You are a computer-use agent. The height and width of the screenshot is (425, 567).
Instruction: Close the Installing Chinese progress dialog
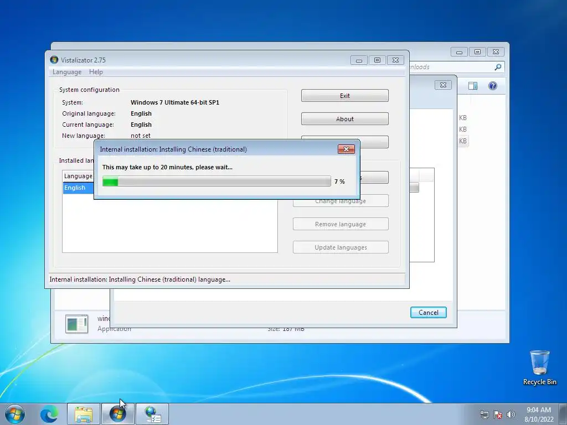pyautogui.click(x=346, y=149)
